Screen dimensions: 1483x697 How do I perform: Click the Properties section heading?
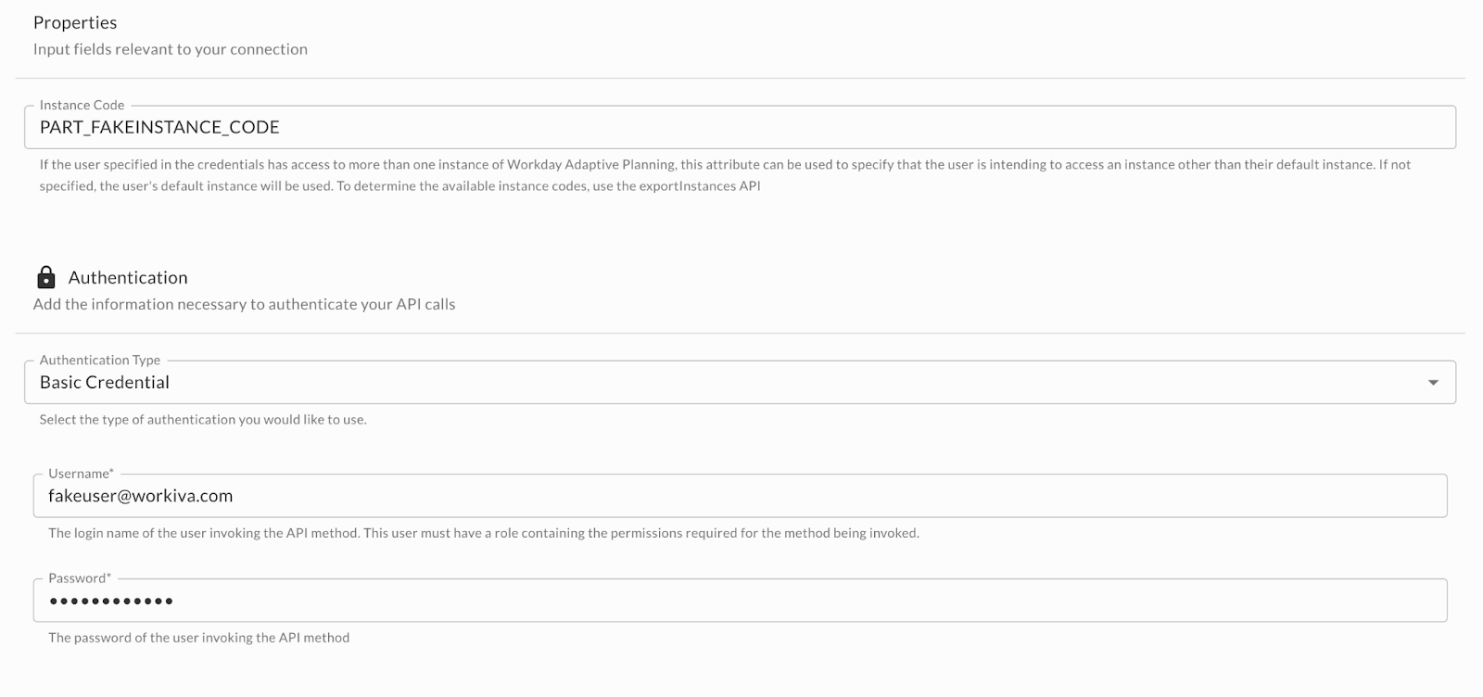[75, 22]
